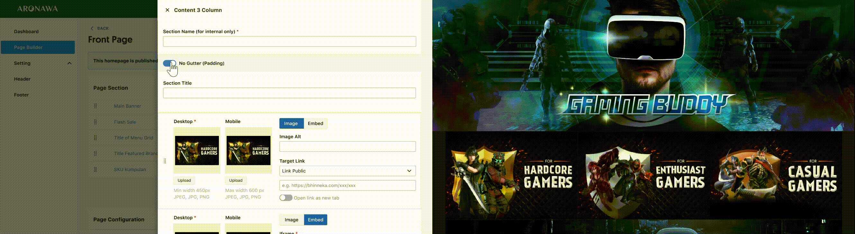Click the column item reorder handle icon
This screenshot has height=234, width=855.
pos(165,161)
